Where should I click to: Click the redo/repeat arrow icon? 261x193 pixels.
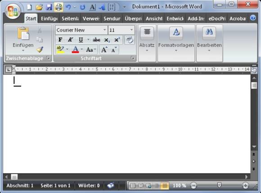[x=82, y=7]
